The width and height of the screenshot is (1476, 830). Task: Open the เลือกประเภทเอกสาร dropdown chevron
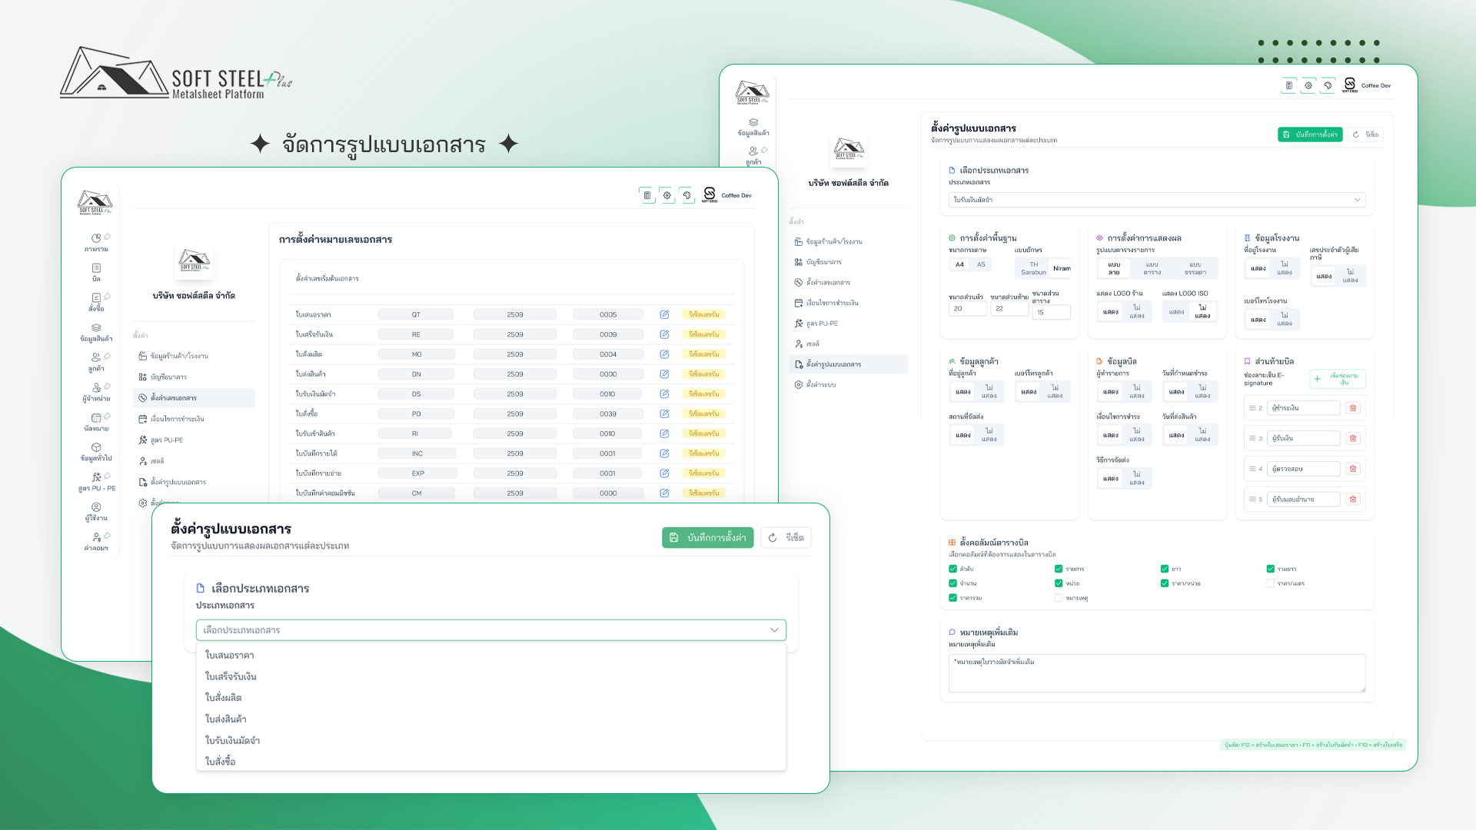coord(774,630)
